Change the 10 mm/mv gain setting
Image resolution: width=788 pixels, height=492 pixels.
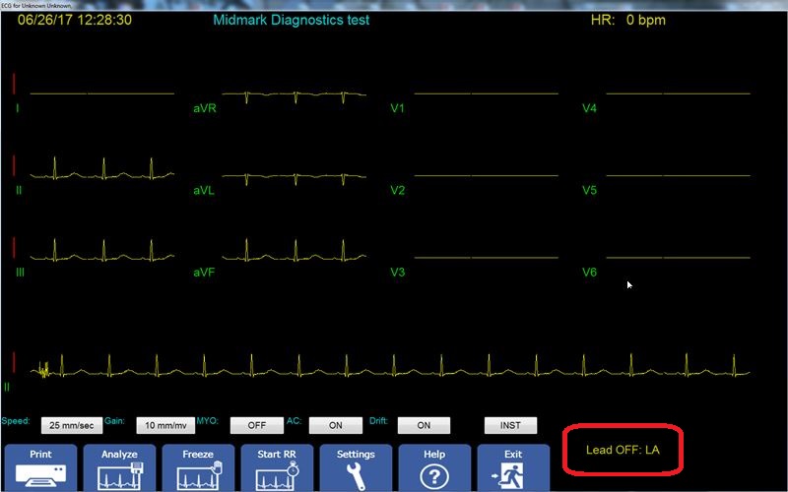[164, 425]
